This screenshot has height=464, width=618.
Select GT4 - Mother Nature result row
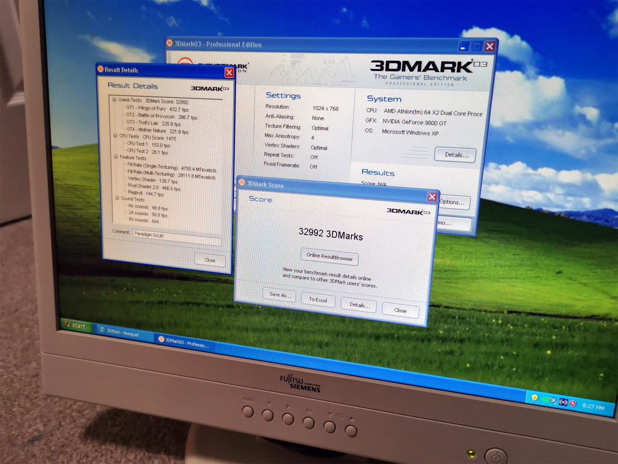pos(157,130)
